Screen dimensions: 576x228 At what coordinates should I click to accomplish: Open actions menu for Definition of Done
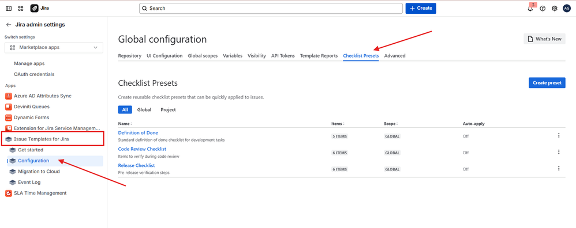coord(559,135)
